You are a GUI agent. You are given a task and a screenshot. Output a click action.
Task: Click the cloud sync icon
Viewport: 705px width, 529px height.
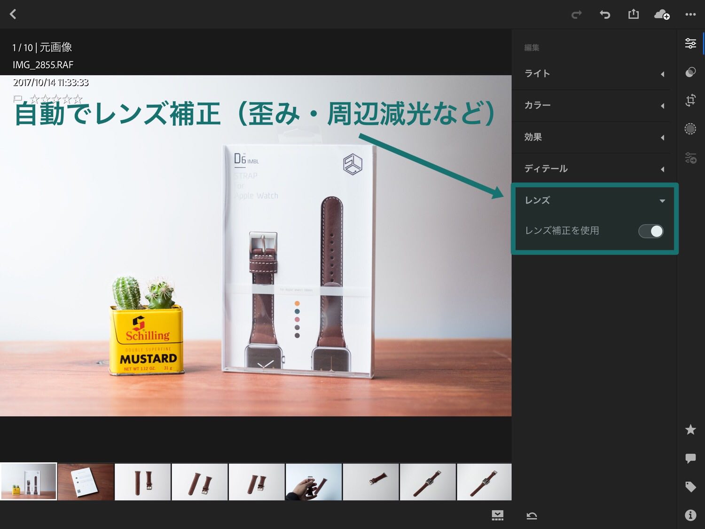tap(662, 15)
